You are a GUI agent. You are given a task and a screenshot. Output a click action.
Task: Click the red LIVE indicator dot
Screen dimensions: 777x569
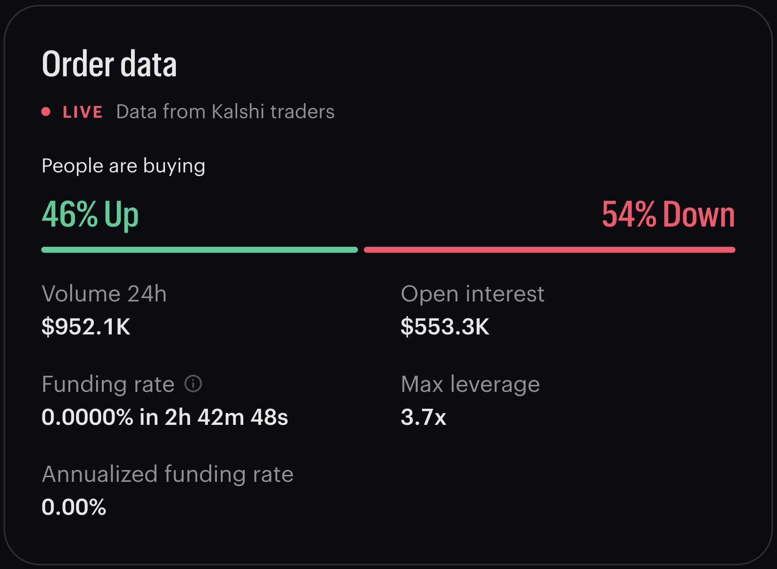pos(46,112)
